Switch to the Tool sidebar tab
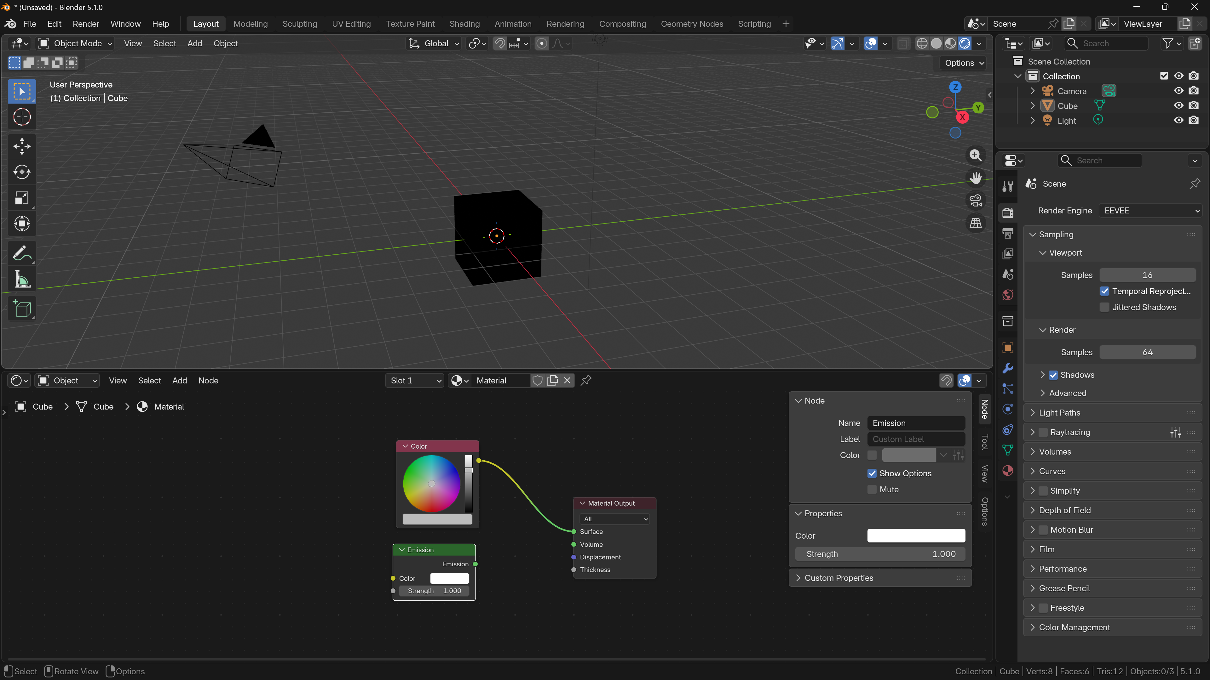The image size is (1210, 680). tap(984, 442)
